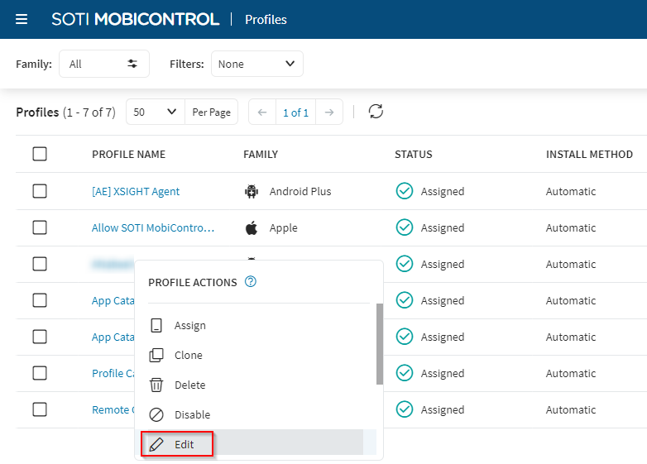The height and width of the screenshot is (464, 647).
Task: Check the [AE] XSIGHT Agent row
Action: (x=40, y=191)
